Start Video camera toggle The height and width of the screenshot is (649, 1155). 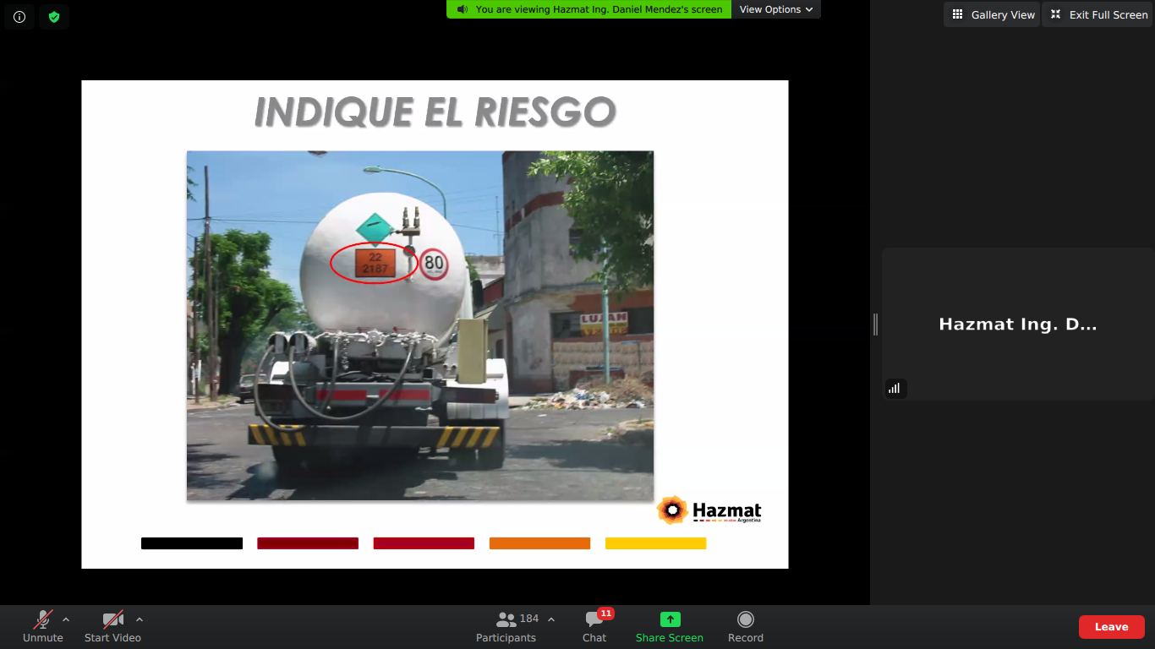click(112, 626)
